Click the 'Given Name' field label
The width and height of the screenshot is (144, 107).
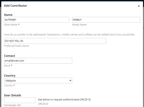coord(11,25)
